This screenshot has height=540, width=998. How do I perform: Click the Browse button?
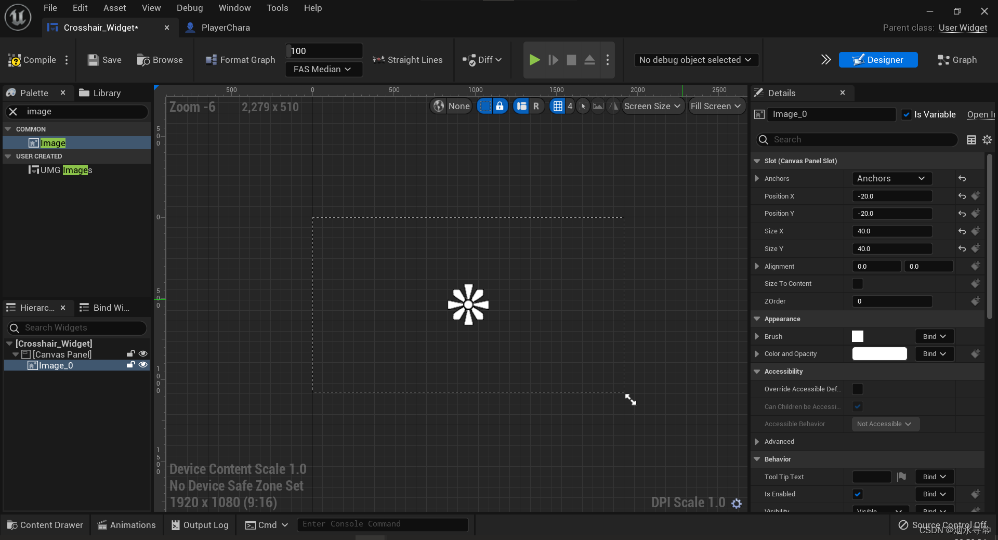coord(160,60)
